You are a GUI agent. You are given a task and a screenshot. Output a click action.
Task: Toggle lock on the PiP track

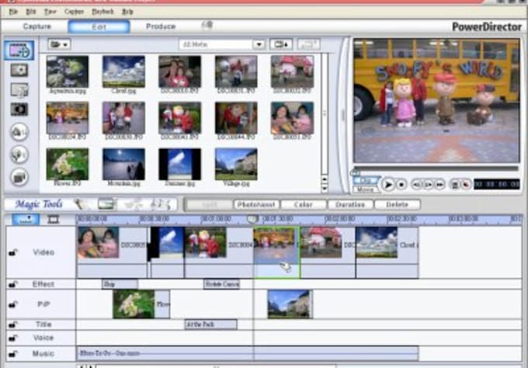13,304
